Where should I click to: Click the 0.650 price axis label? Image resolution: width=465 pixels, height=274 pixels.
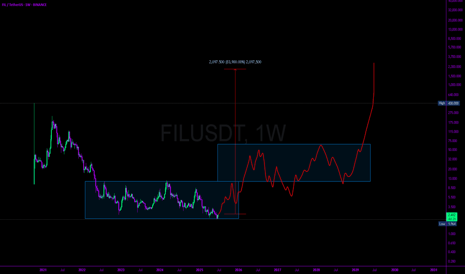coord(452,243)
